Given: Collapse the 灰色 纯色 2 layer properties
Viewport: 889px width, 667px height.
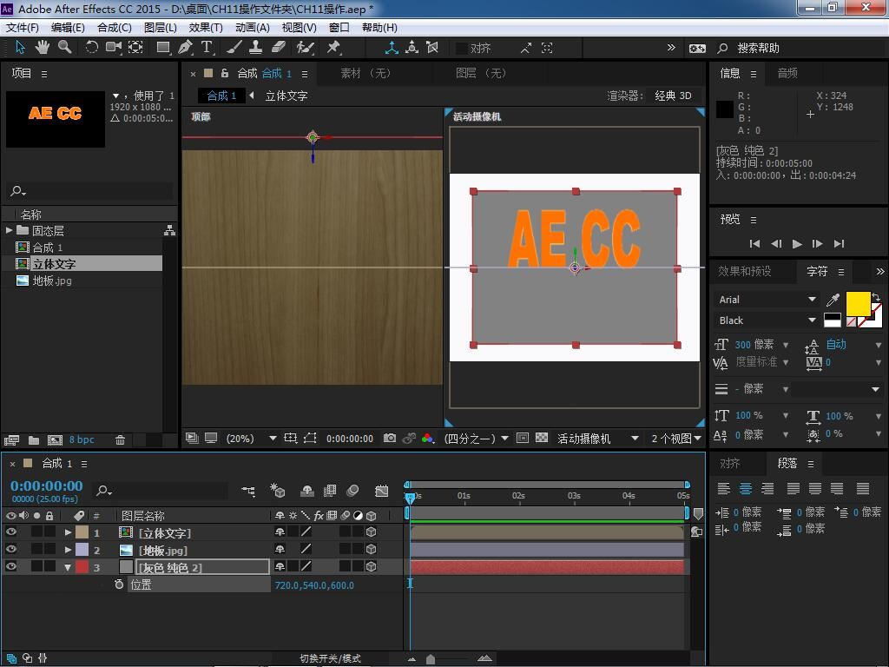Looking at the screenshot, I should [x=68, y=567].
